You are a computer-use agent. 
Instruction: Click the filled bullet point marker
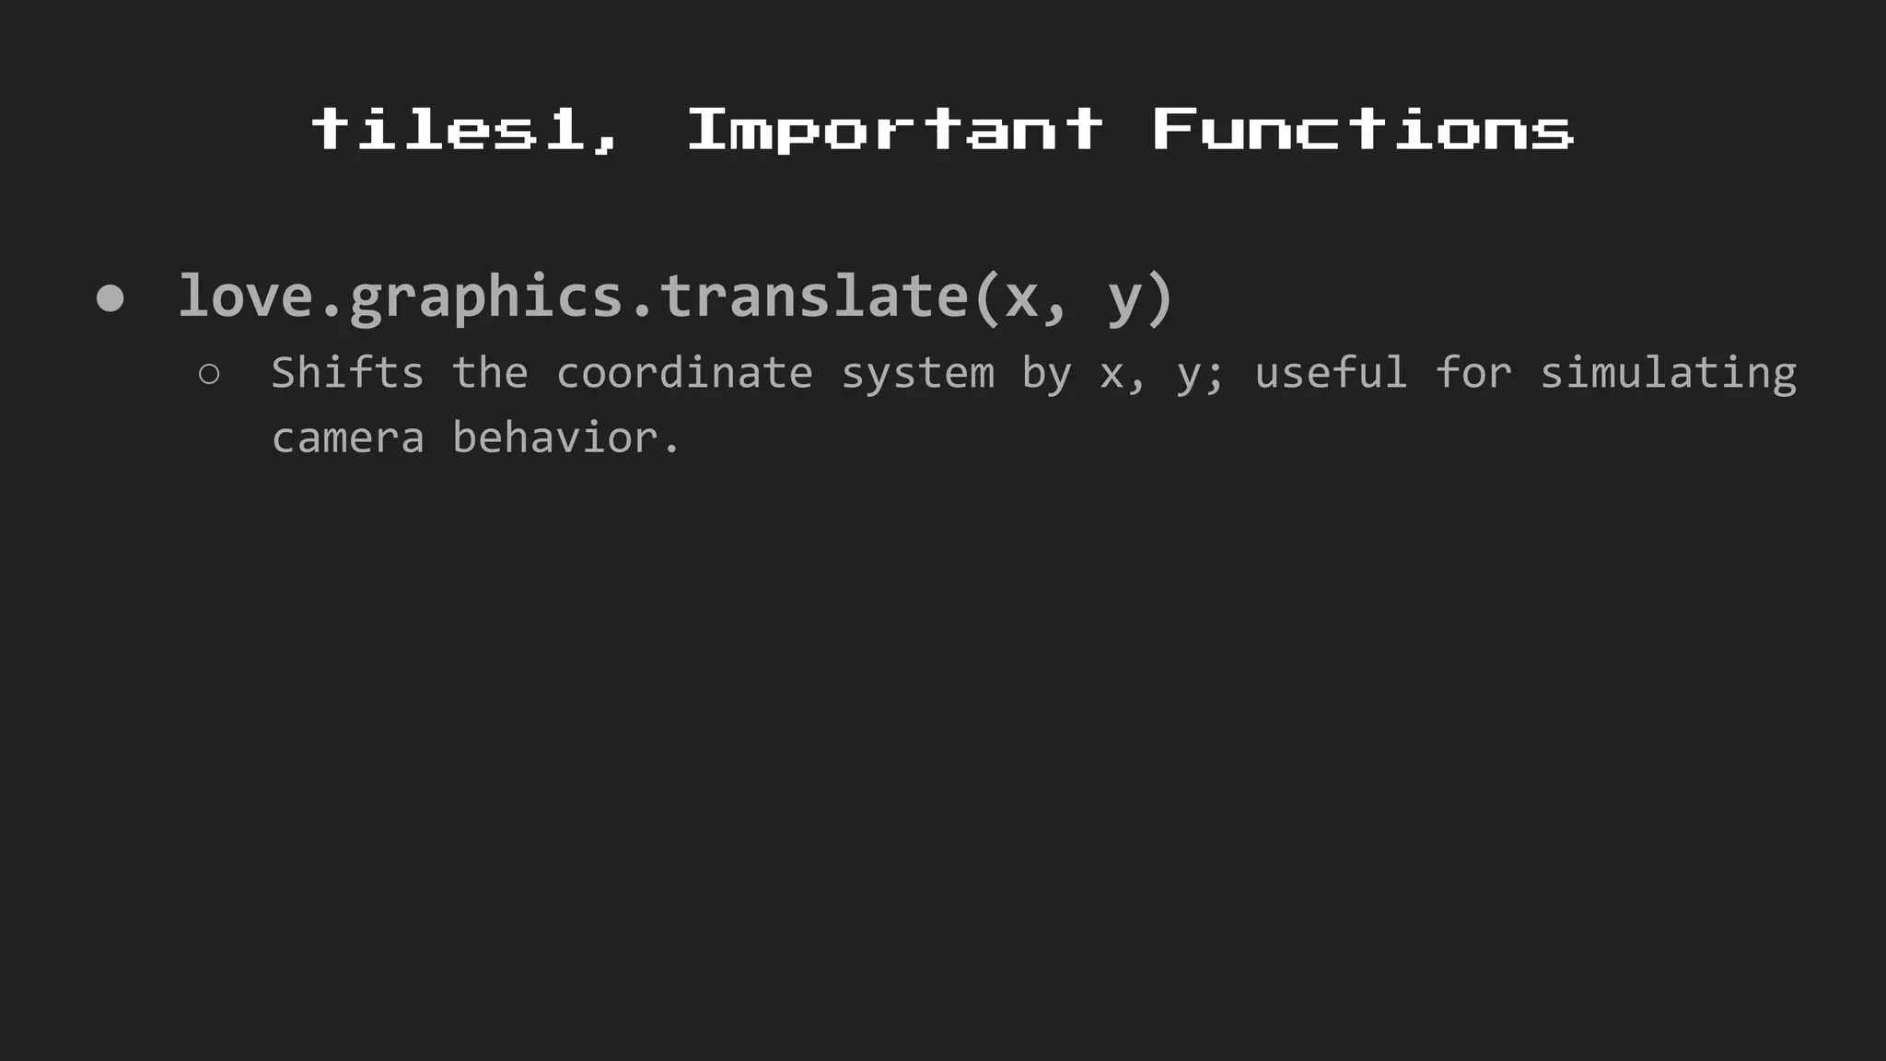(x=111, y=298)
